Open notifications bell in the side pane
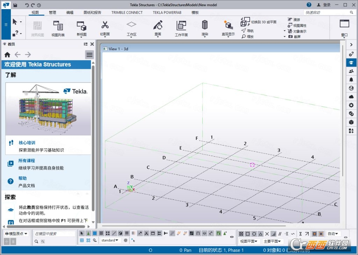 [x=351, y=79]
